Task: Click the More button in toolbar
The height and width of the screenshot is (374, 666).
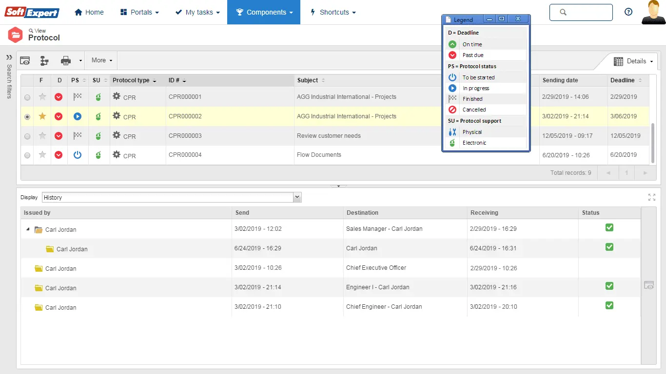Action: 101,60
